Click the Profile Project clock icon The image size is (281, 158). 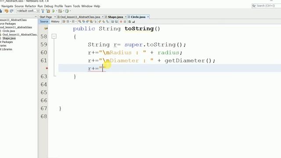pos(67,11)
